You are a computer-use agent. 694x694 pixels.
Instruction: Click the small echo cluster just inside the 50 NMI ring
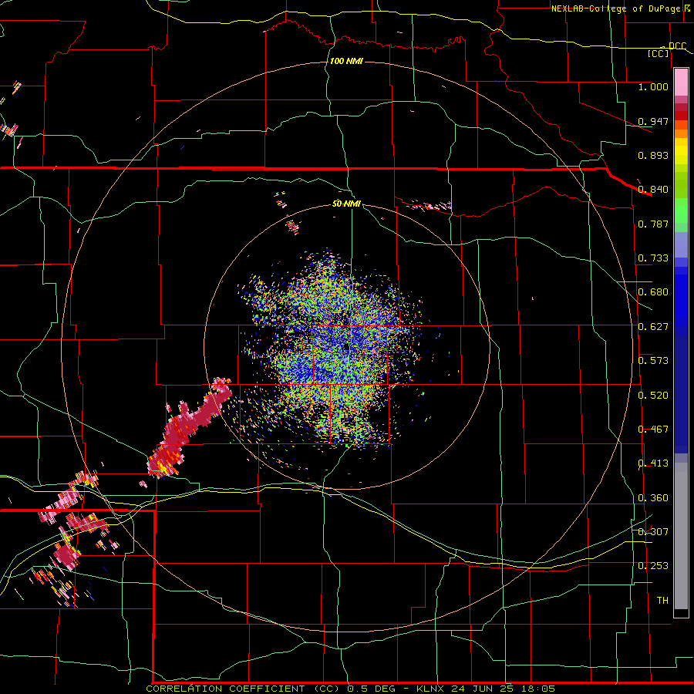(x=292, y=227)
